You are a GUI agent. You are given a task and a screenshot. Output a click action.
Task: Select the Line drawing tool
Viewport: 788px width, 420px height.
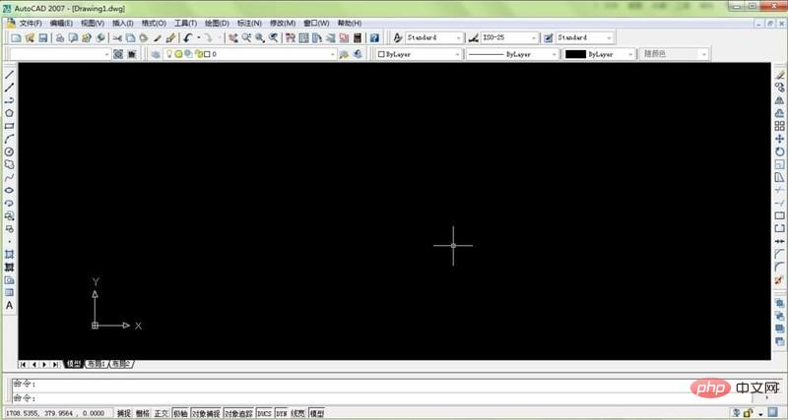pos(9,75)
